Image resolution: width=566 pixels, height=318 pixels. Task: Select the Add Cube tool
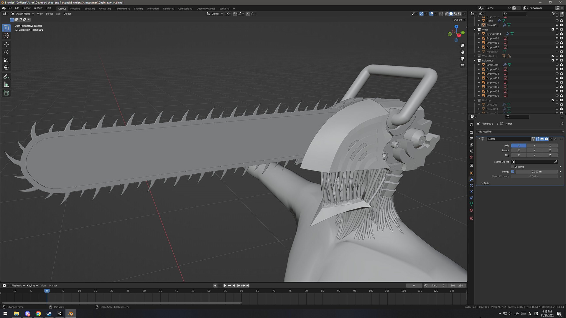click(x=6, y=93)
